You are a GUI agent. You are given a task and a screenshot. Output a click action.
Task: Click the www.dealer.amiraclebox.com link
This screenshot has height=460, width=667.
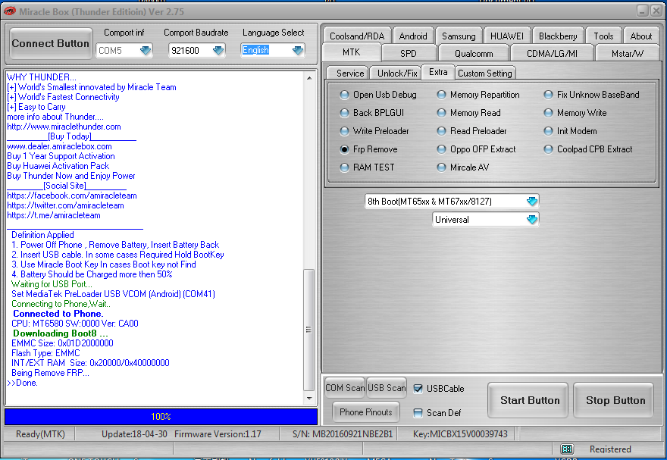[x=59, y=146]
